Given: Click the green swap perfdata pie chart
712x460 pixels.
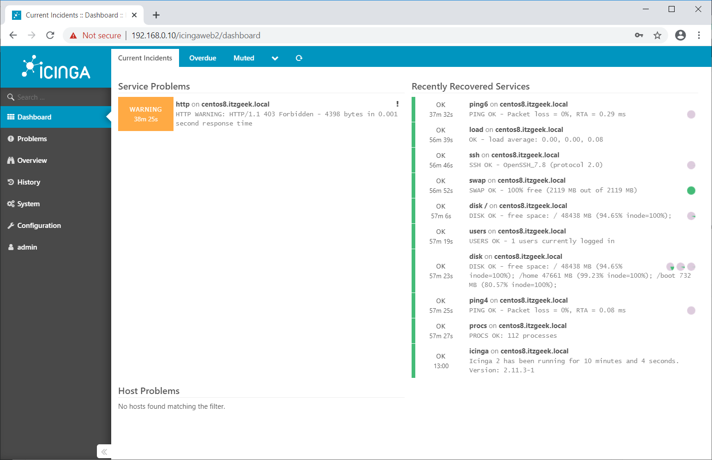Looking at the screenshot, I should pyautogui.click(x=691, y=191).
